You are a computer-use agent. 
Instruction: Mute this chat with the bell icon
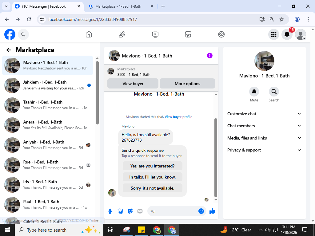point(254,92)
